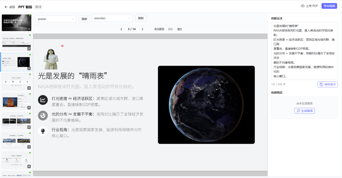The width and height of the screenshot is (342, 178).
Task: Click the 上传 PDF text label
Action: coord(312,6)
